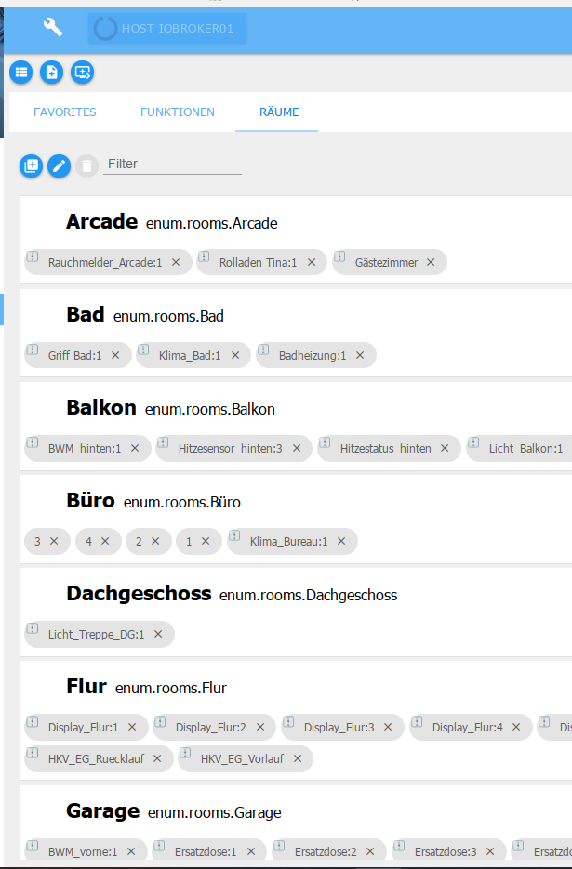
Task: Click the wrench settings icon
Action: point(53,27)
